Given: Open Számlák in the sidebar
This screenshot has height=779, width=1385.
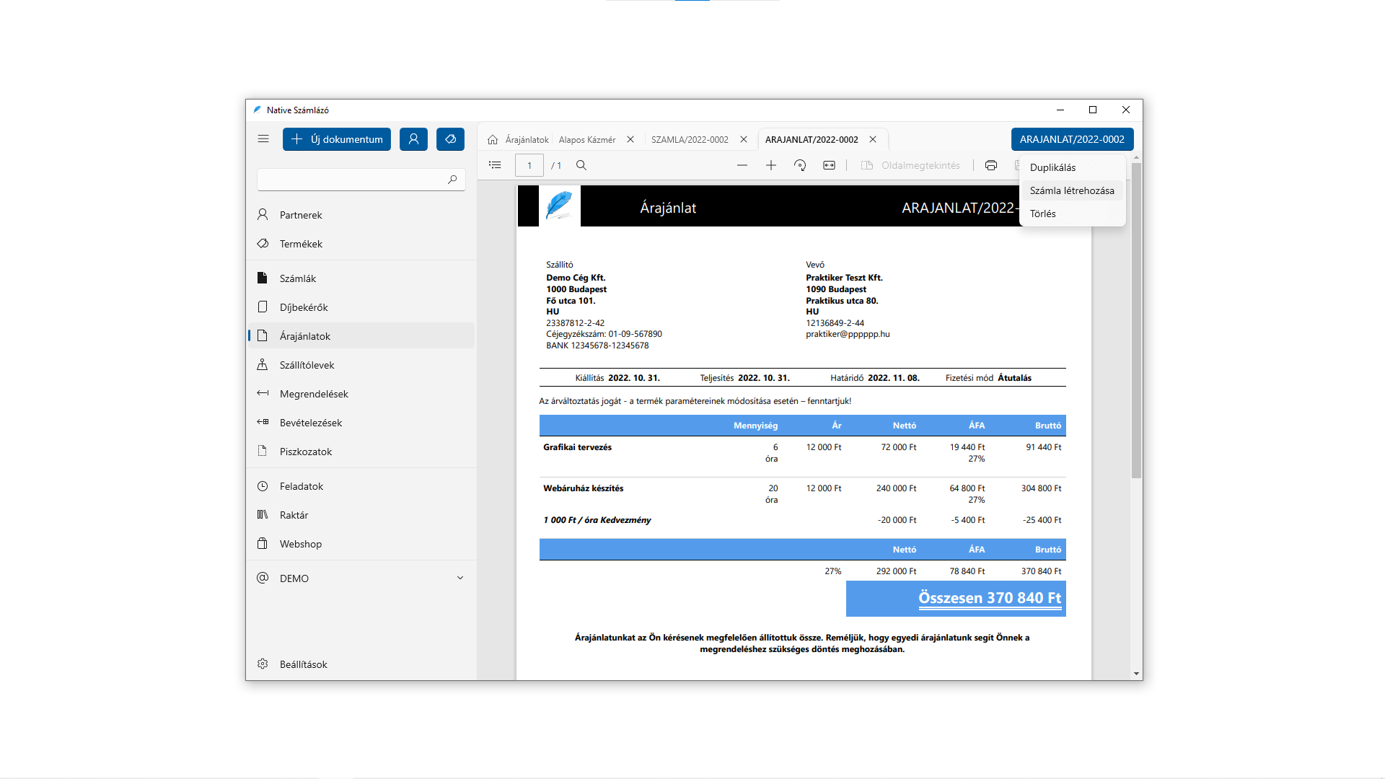Looking at the screenshot, I should pyautogui.click(x=298, y=278).
